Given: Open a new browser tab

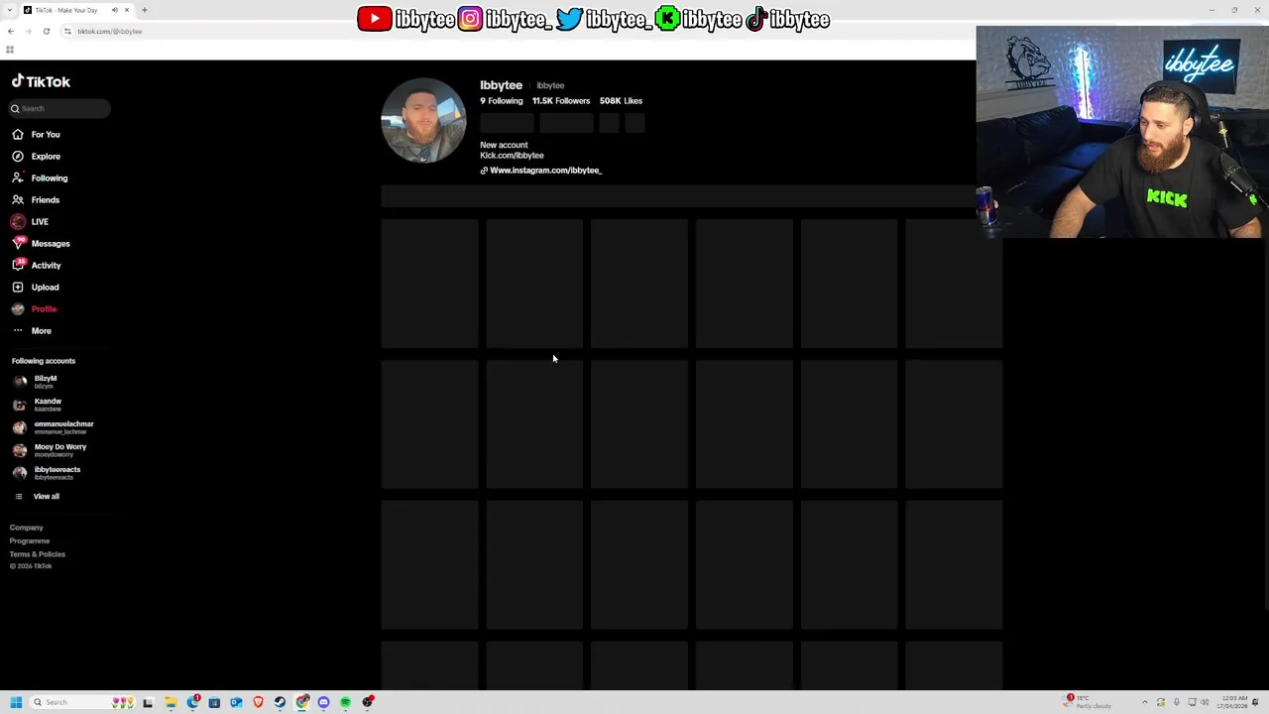Looking at the screenshot, I should click(x=144, y=10).
